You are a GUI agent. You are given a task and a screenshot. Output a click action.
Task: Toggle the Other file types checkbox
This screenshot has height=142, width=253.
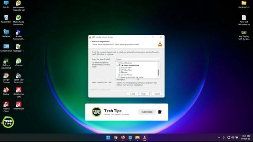tap(122, 72)
